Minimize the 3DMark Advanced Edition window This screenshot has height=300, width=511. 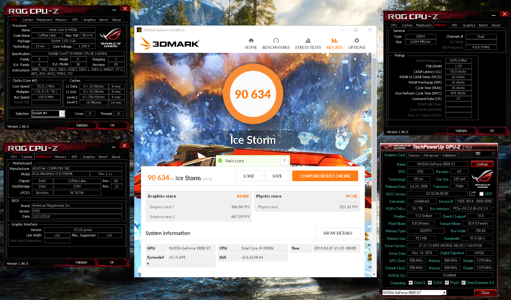tap(342, 30)
